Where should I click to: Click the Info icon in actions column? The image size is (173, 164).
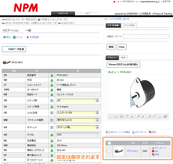pos(153,151)
